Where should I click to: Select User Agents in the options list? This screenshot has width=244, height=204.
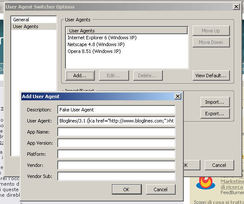click(x=34, y=26)
